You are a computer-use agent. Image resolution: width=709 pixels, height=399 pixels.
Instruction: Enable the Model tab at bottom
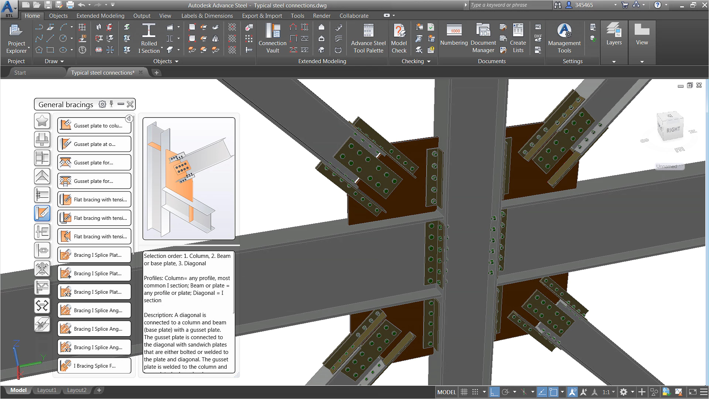[18, 390]
